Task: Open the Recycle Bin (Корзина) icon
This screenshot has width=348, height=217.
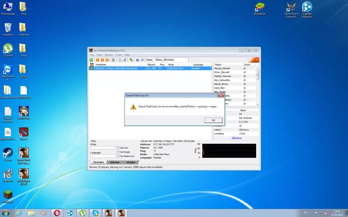Action: [8, 29]
